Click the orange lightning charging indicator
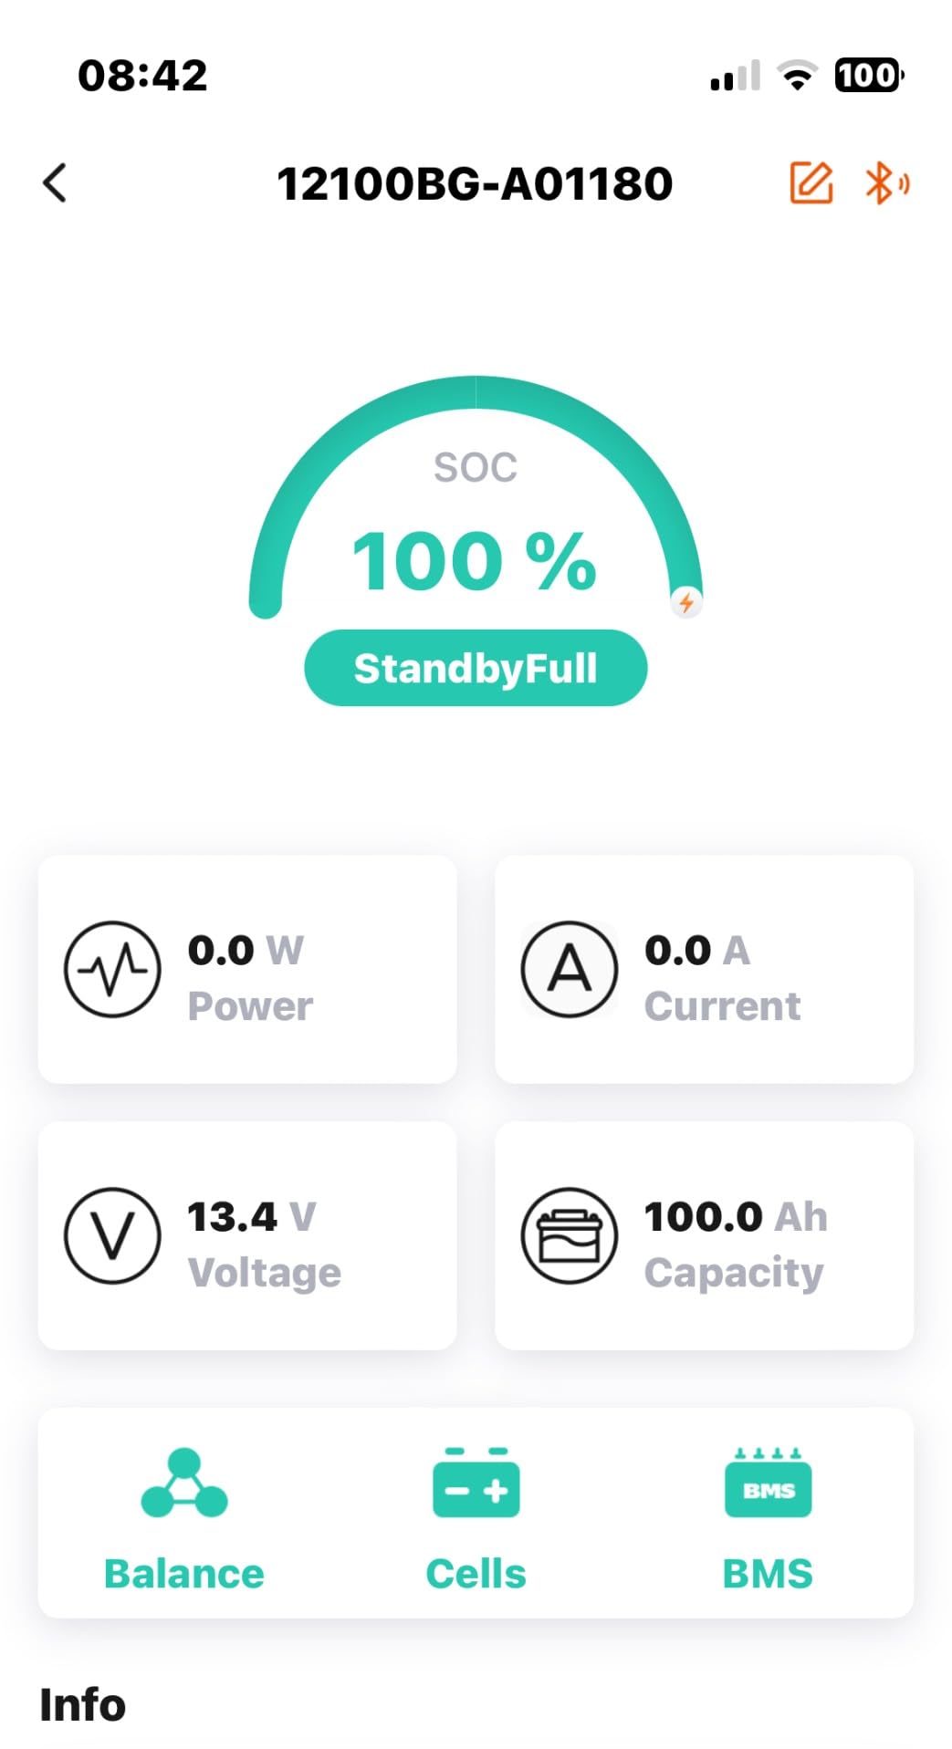Viewport: 952px width, 1749px height. (686, 602)
